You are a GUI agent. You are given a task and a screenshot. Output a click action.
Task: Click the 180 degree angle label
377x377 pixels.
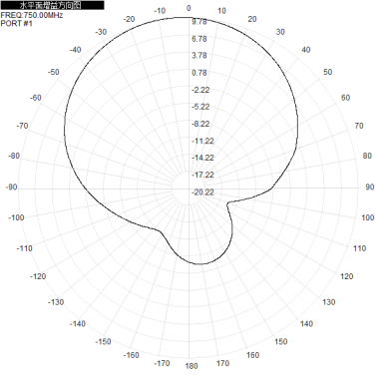click(191, 366)
